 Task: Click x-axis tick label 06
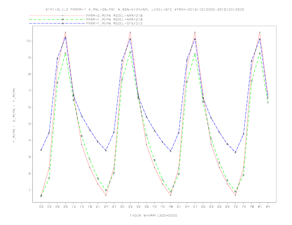58,207
